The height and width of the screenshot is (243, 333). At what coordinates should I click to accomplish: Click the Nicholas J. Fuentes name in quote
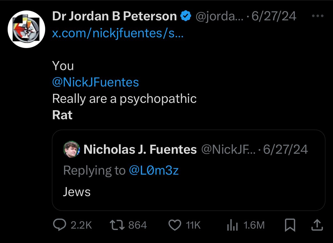click(140, 149)
